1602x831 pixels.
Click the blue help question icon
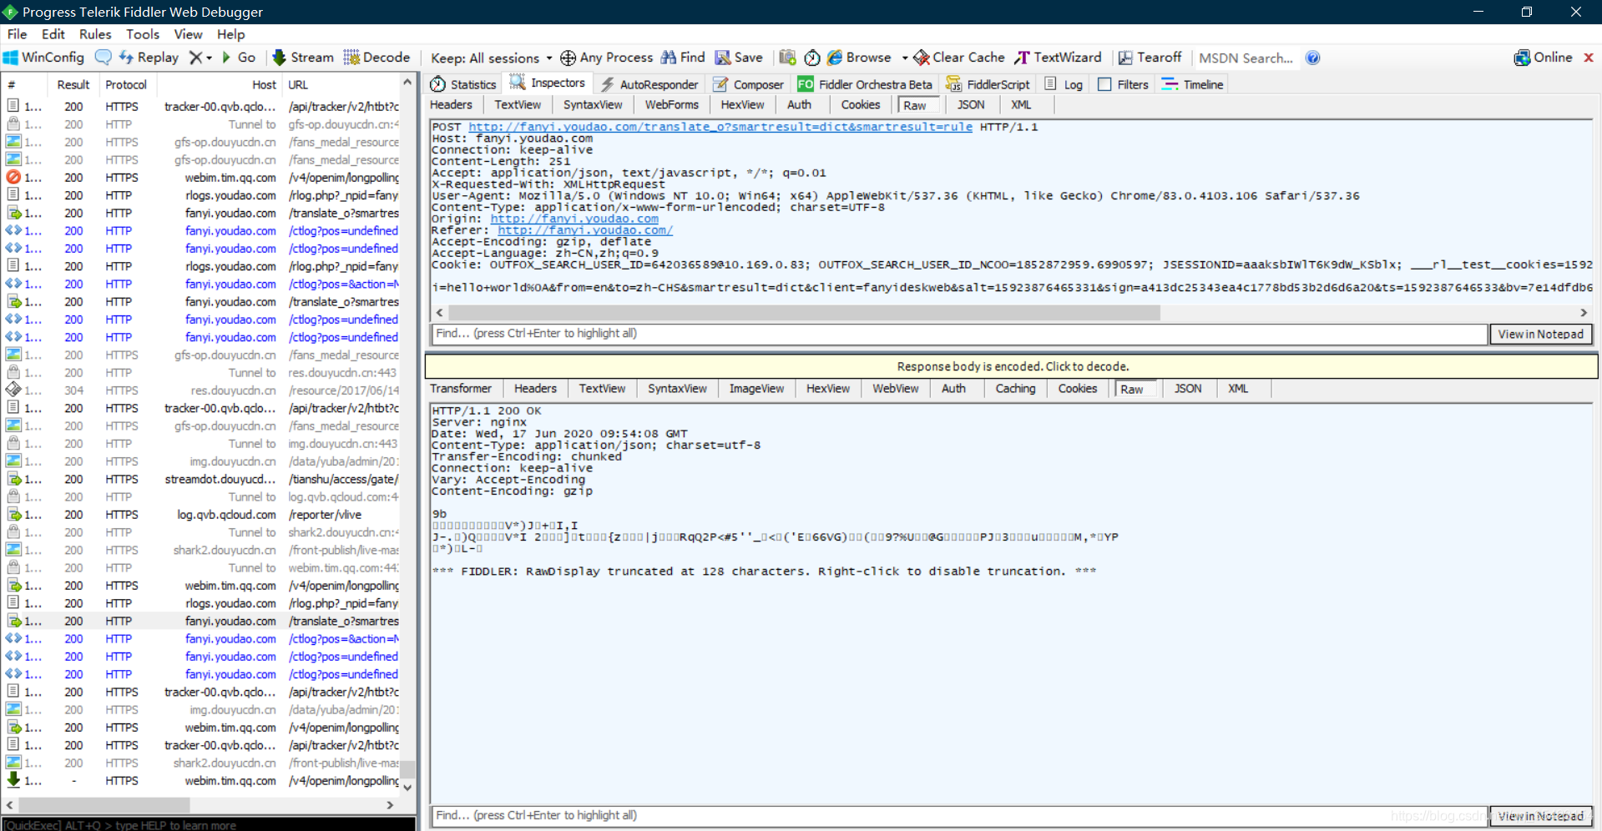click(1312, 58)
